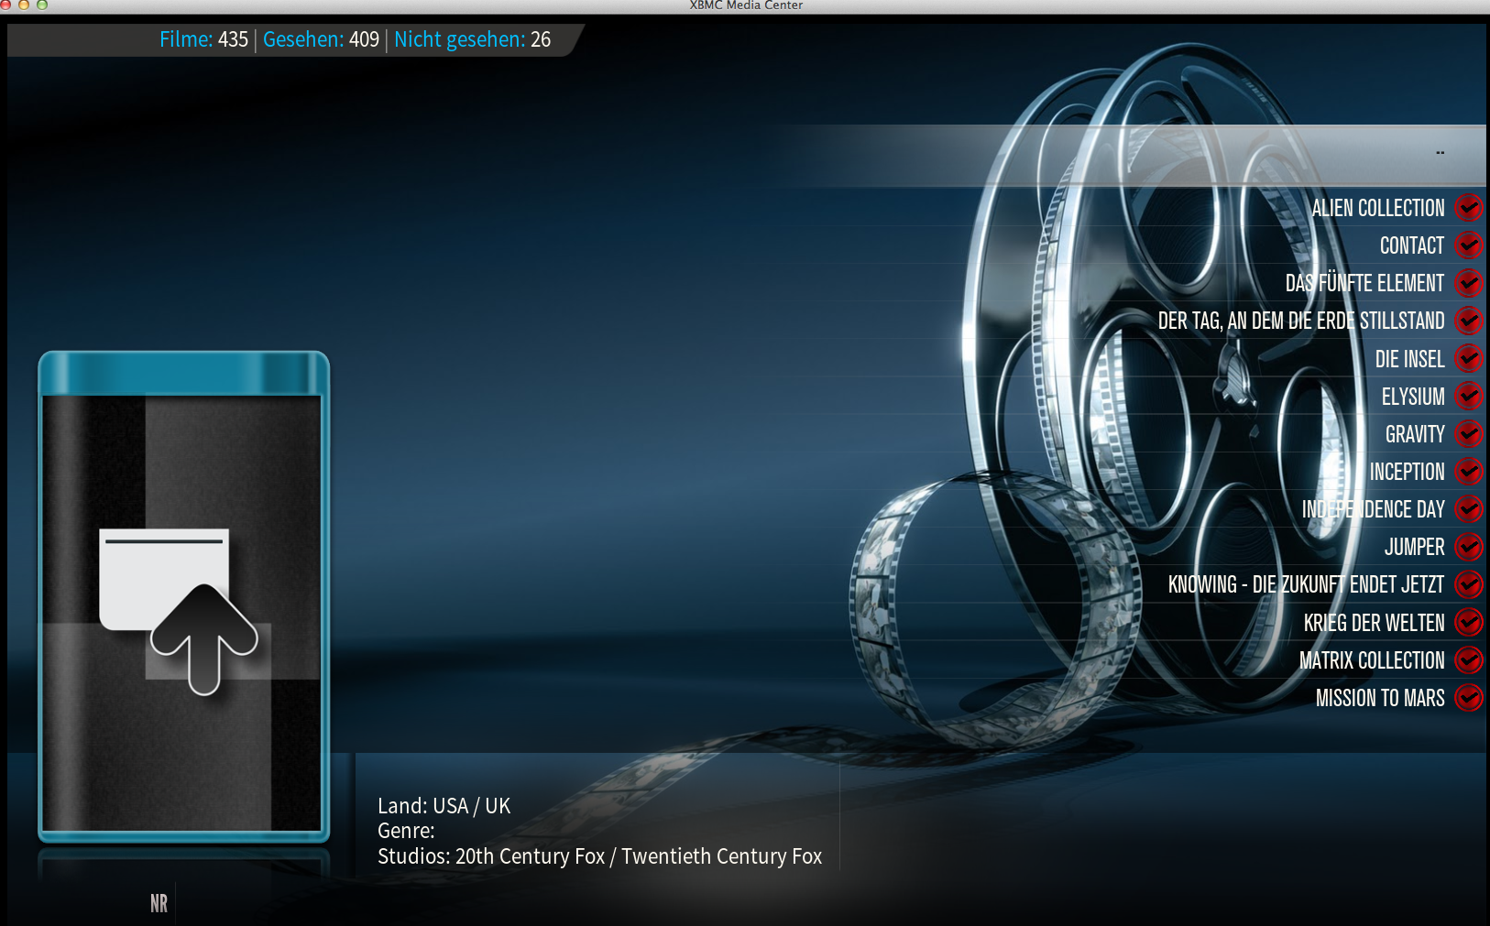Pick Gravity from the movie list
Image resolution: width=1490 pixels, height=926 pixels.
click(x=1415, y=433)
